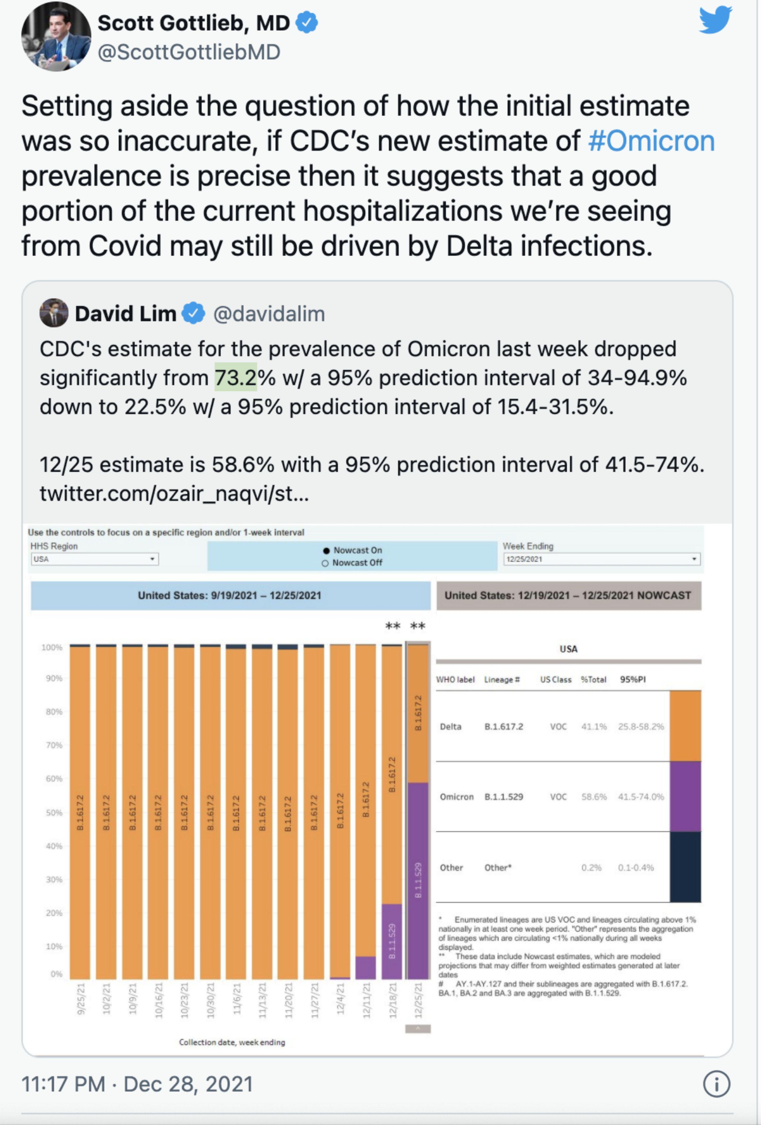Open the #Omicron hashtag link
This screenshot has height=1125, width=761.
pyautogui.click(x=651, y=141)
